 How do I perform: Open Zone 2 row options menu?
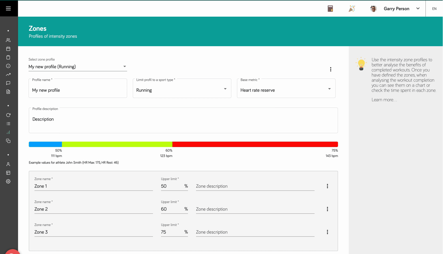pos(327,209)
